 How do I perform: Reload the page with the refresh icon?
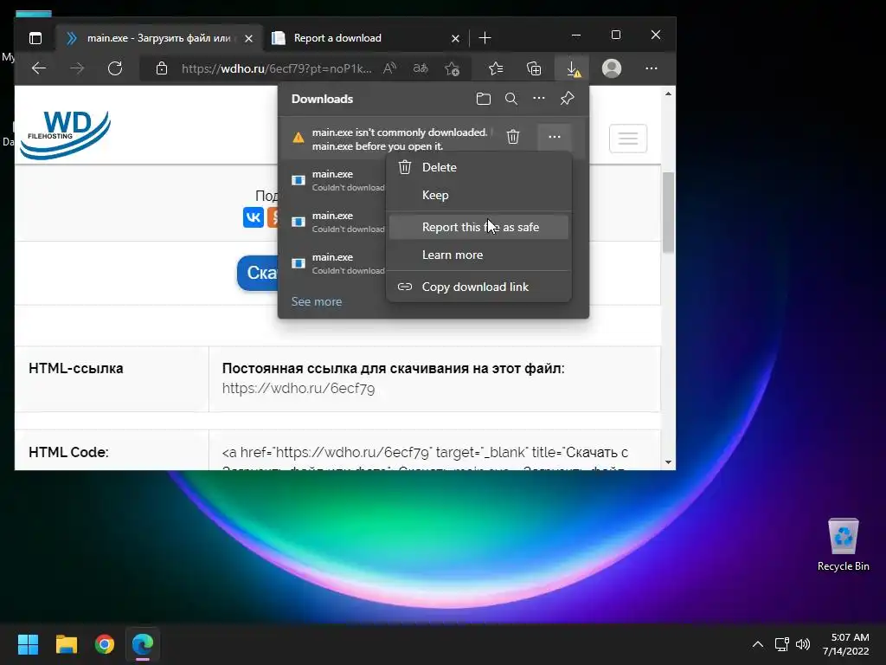coord(115,68)
